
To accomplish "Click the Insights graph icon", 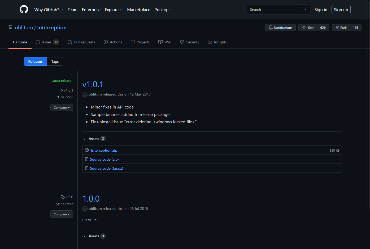I will click(210, 42).
